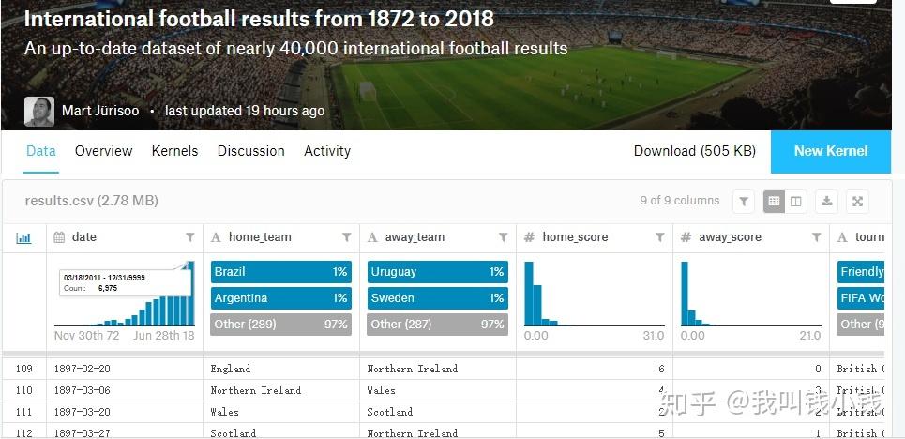Click the hash icon beside home_score
905x439 pixels.
[529, 237]
